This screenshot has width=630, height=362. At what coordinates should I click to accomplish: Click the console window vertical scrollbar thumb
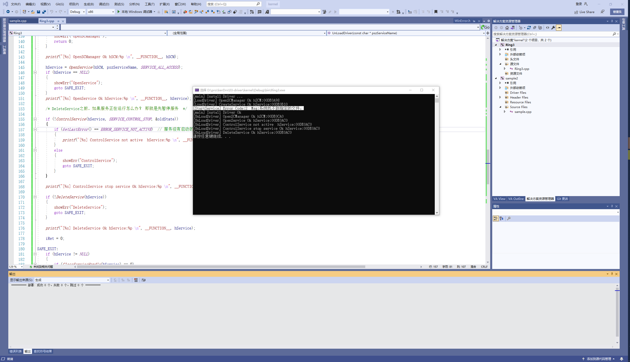click(x=437, y=101)
